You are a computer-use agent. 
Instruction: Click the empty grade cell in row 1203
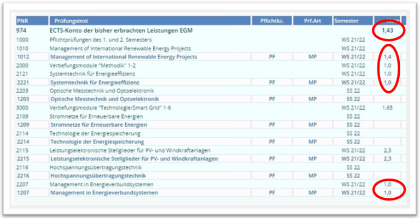[x=387, y=99]
